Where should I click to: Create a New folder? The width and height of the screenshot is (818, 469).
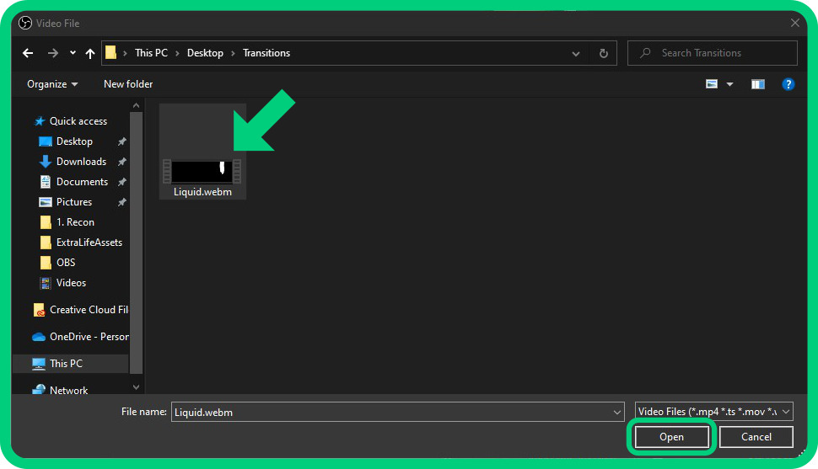(x=128, y=84)
